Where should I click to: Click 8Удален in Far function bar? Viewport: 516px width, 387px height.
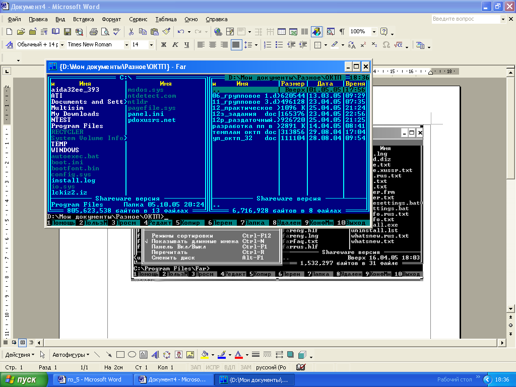pos(286,223)
